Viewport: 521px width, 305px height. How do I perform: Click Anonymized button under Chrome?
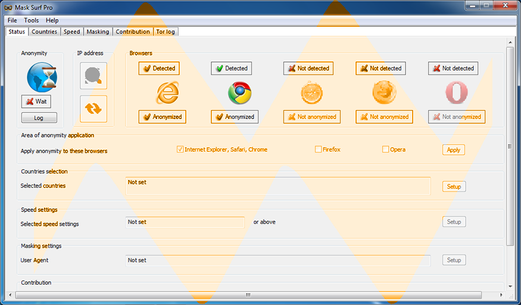click(235, 117)
